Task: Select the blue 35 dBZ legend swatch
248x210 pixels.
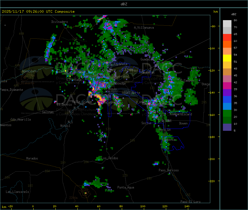Action: coord(227,99)
